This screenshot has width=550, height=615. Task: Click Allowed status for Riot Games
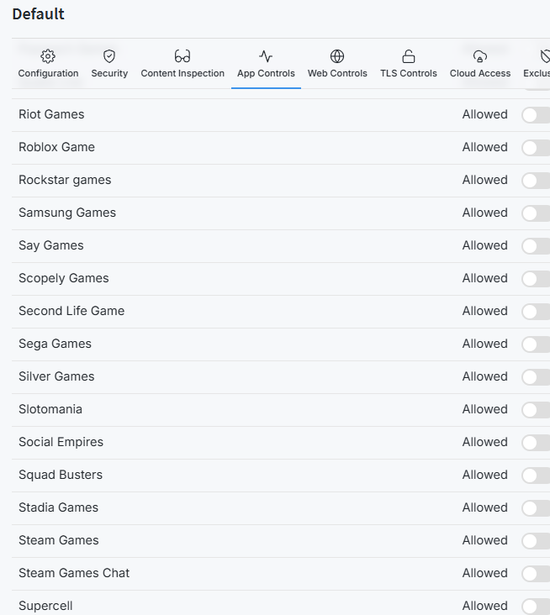click(x=485, y=114)
